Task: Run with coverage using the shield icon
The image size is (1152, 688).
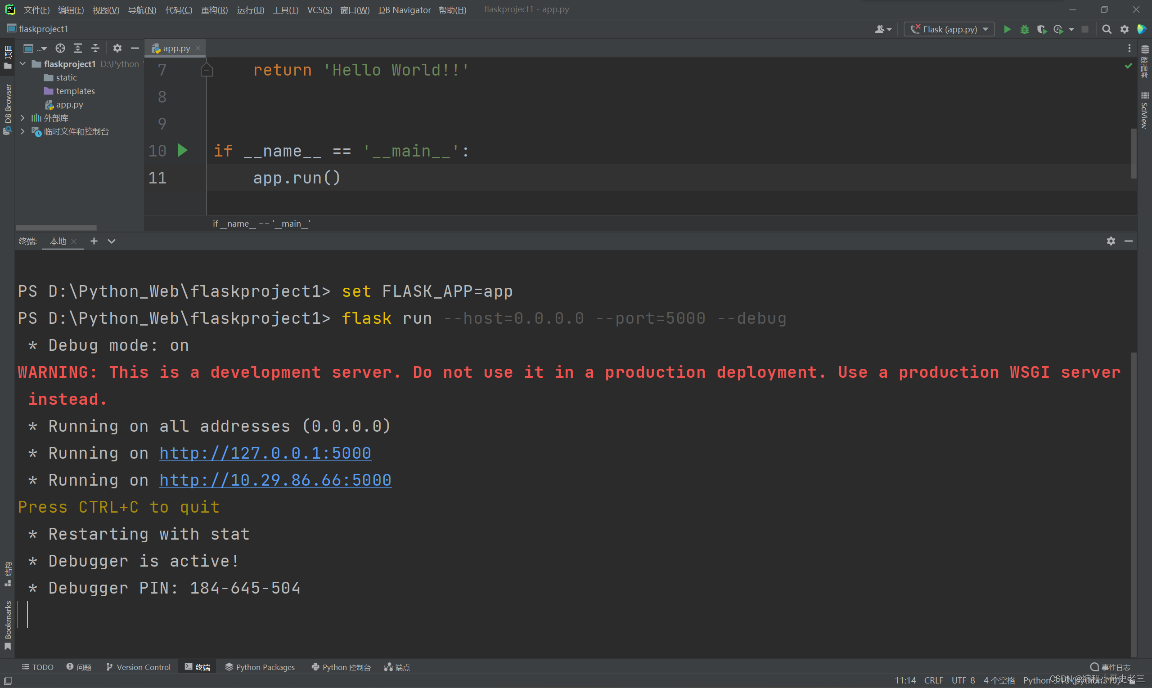Action: tap(1042, 29)
